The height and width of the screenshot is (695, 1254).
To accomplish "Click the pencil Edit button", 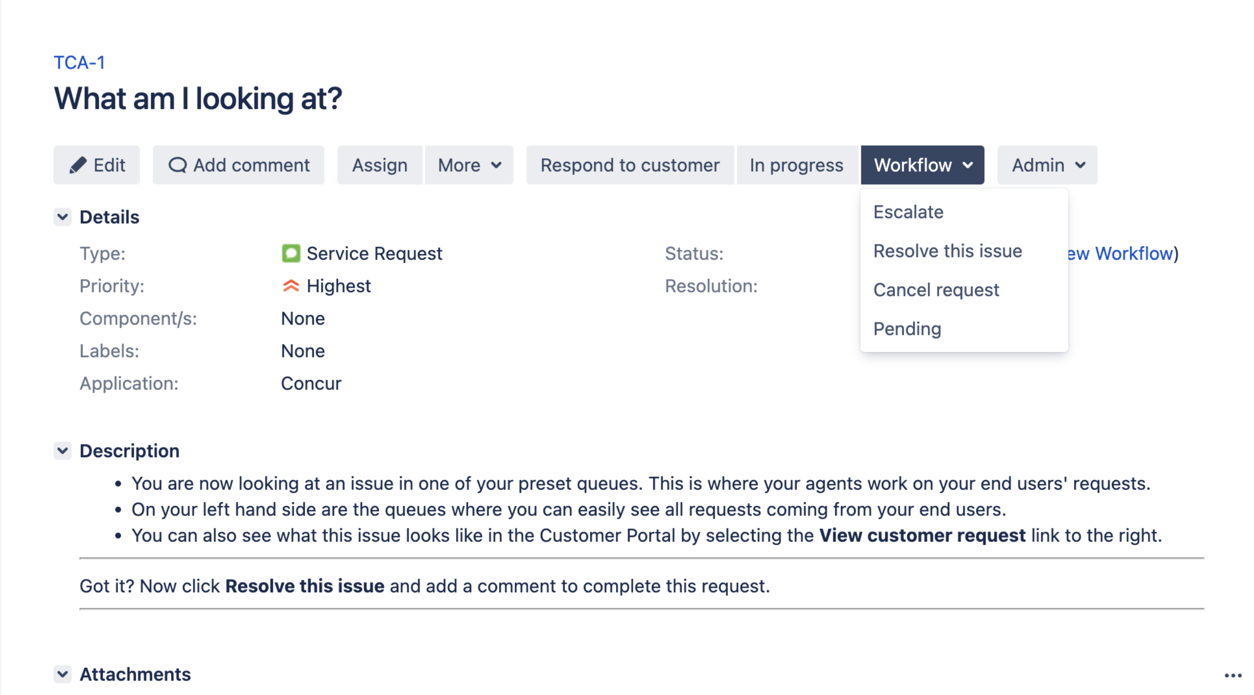I will (x=96, y=165).
